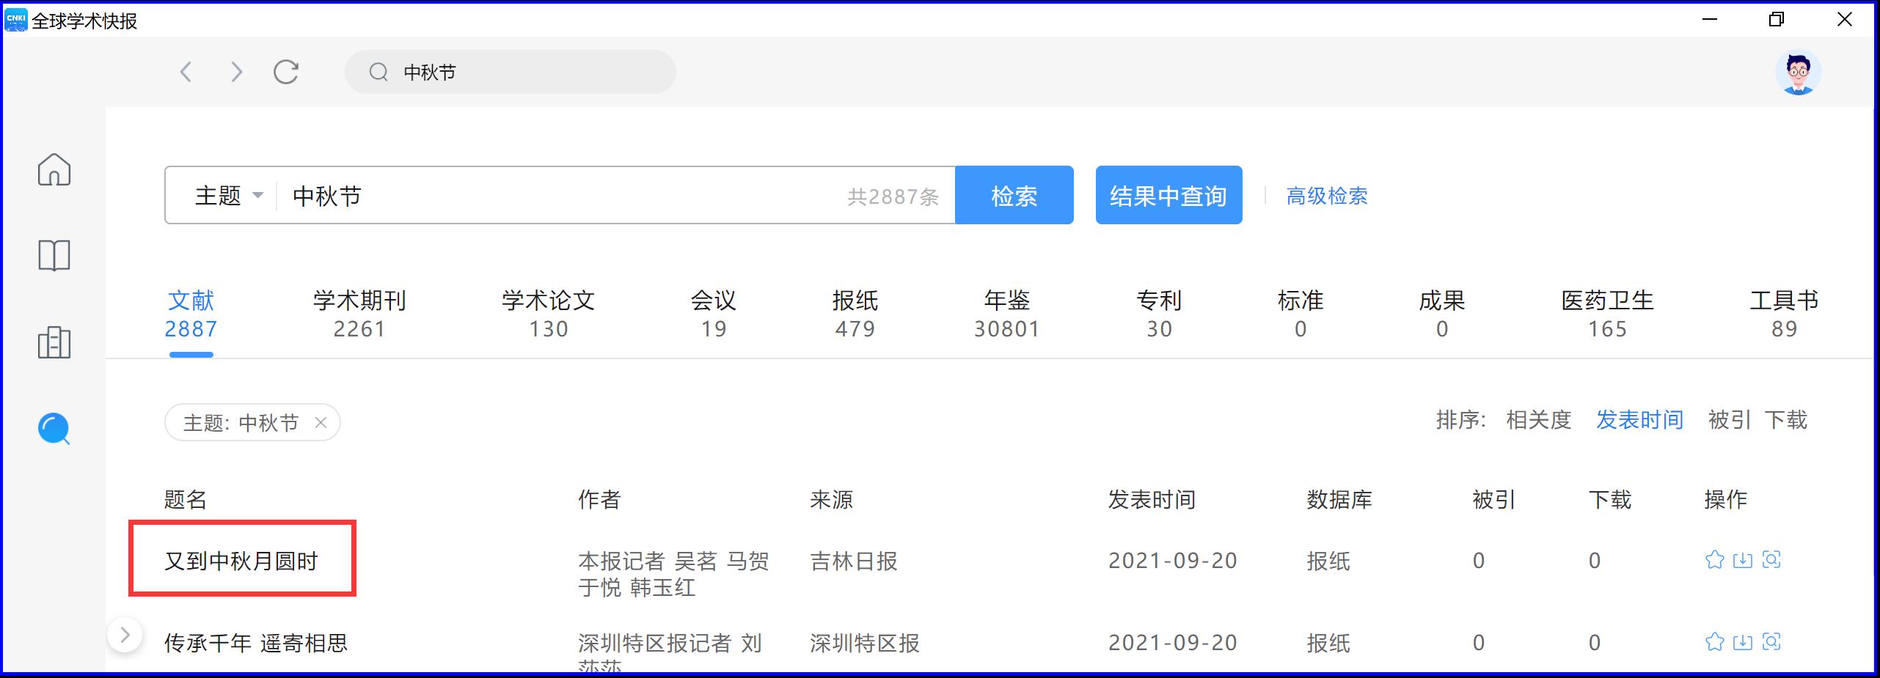The width and height of the screenshot is (1880, 678).
Task: Remove the 主题: 中秋节 filter tag
Action: pyautogui.click(x=321, y=422)
